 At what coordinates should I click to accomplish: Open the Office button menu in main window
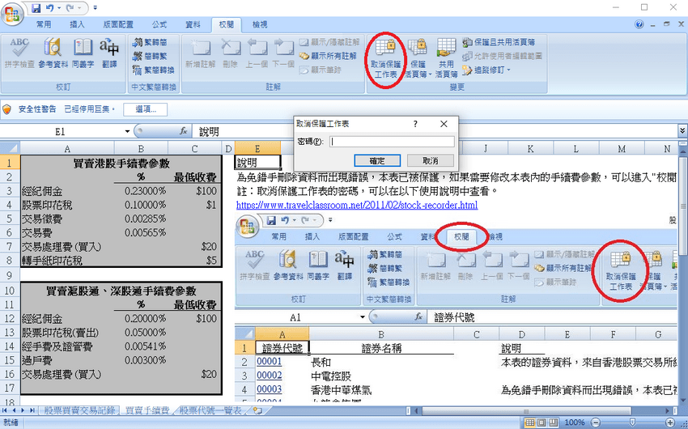12,14
